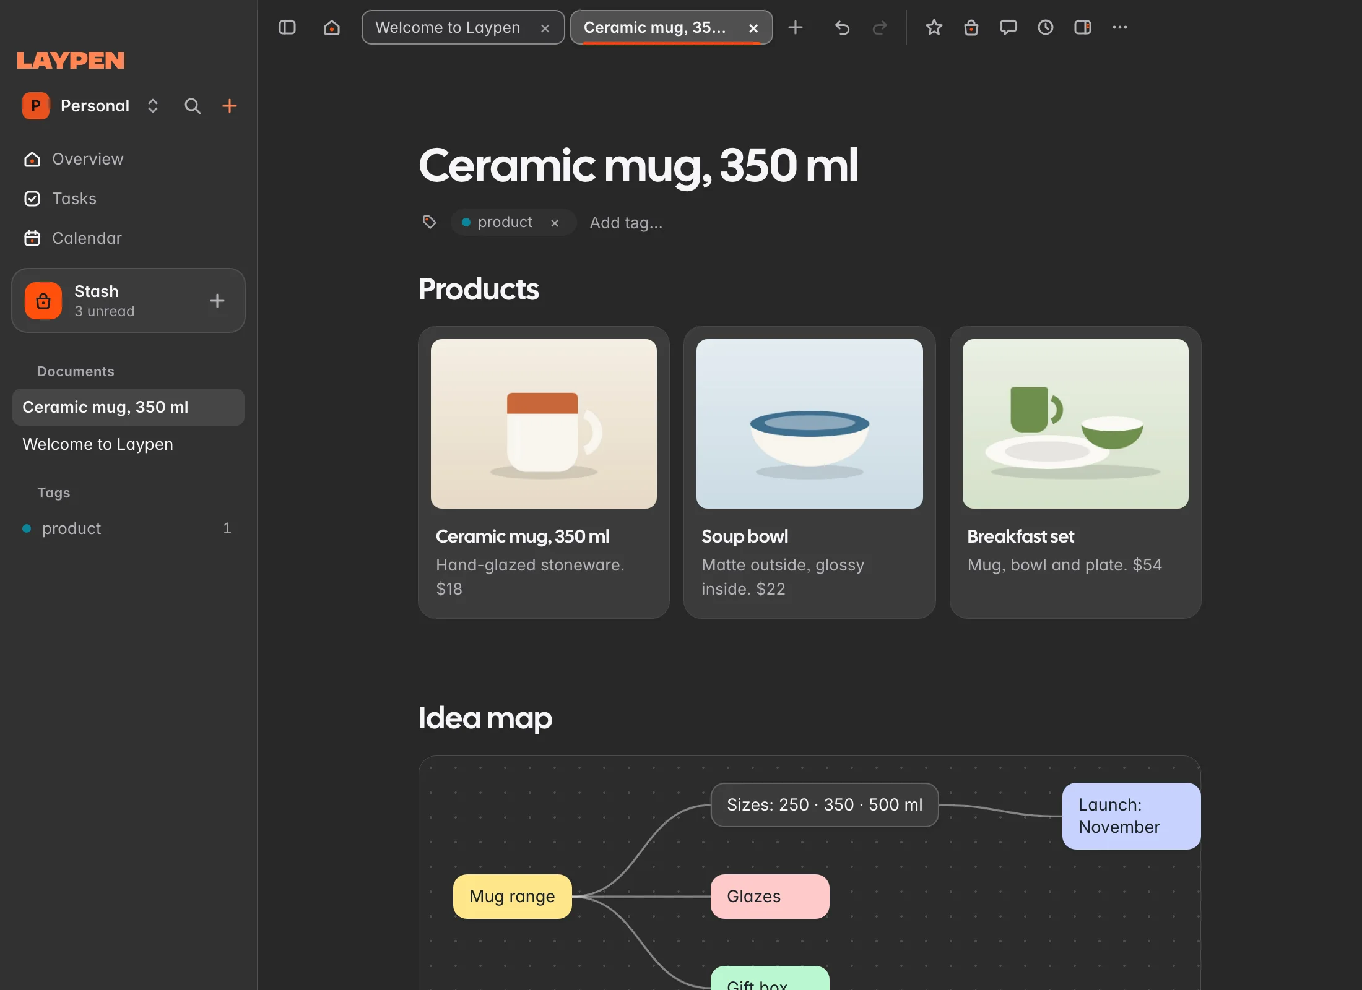
Task: Select the Mug range yellow node
Action: pos(512,897)
